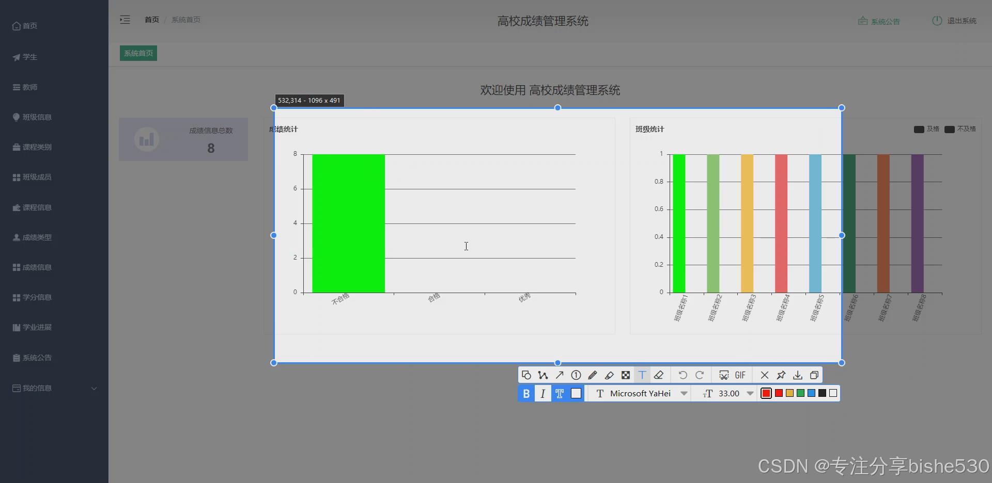The width and height of the screenshot is (992, 483).
Task: Toggle the 不及格 legend item
Action: 960,129
